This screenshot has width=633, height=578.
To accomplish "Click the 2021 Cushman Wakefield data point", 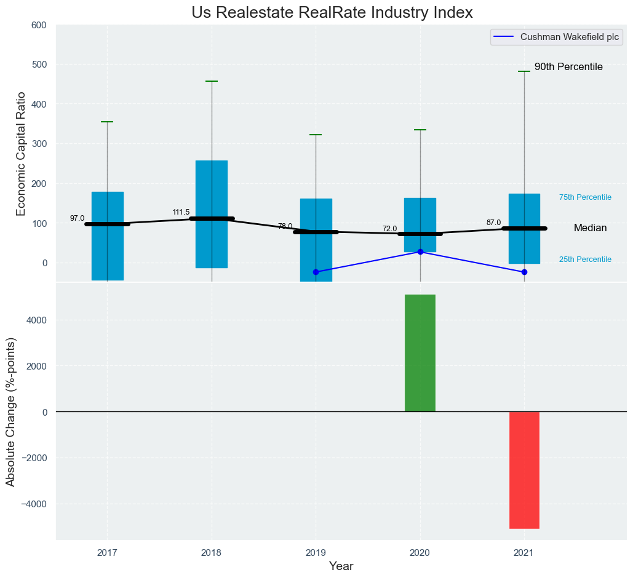I will click(x=524, y=272).
